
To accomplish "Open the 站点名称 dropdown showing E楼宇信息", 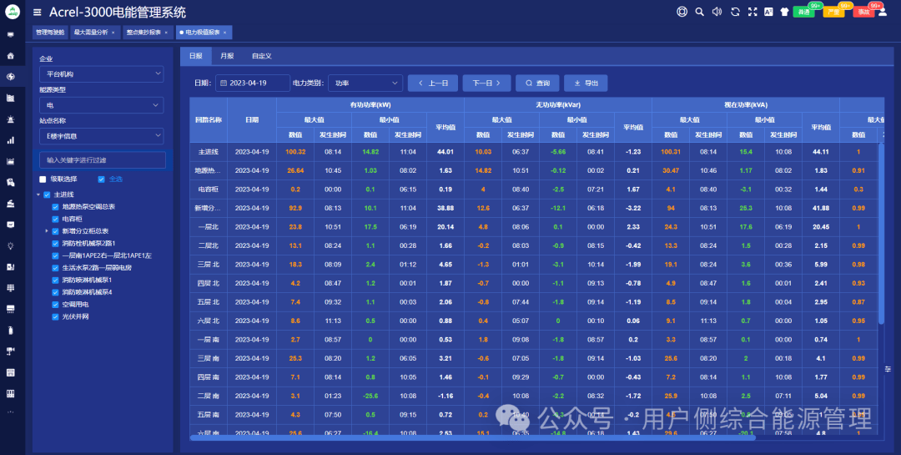I will coord(101,136).
